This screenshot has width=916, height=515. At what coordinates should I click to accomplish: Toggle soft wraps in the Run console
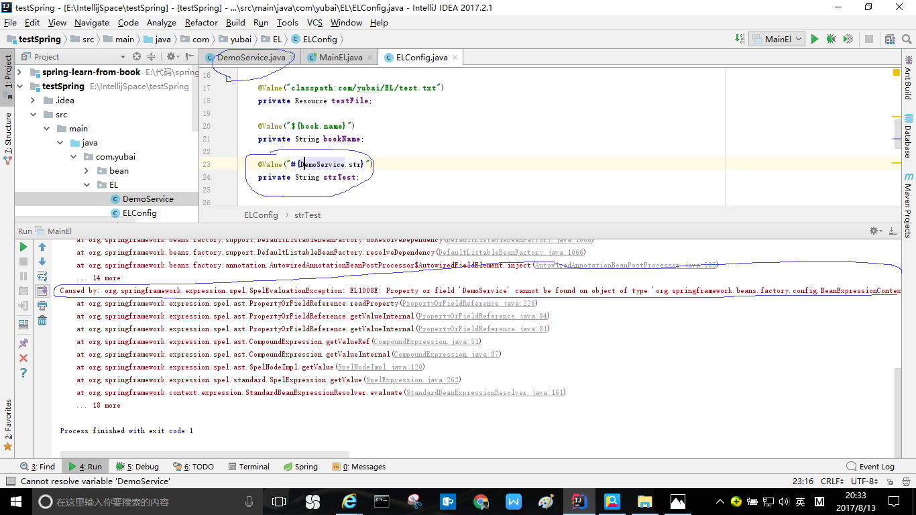click(x=42, y=276)
